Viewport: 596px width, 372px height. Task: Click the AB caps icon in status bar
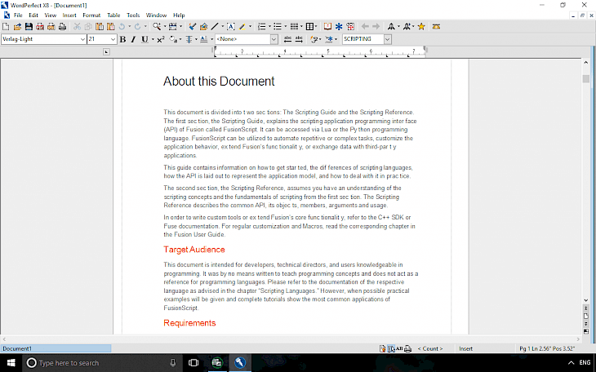(399, 348)
